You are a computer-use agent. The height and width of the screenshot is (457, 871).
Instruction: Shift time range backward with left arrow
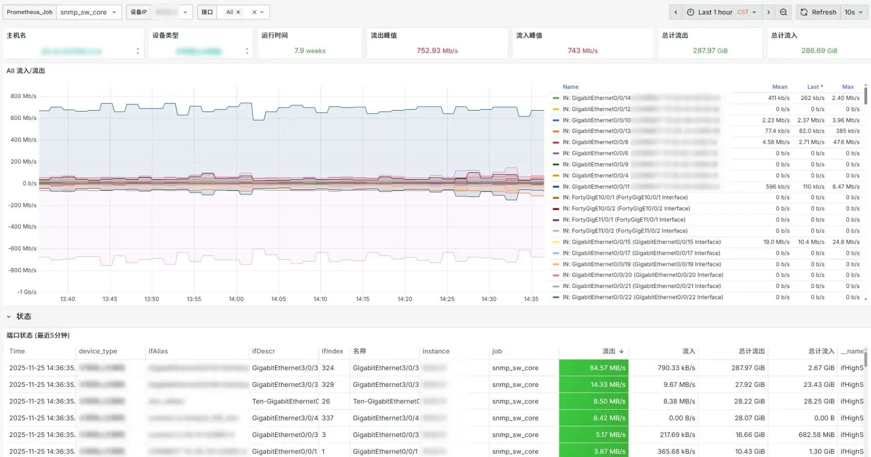pyautogui.click(x=676, y=12)
